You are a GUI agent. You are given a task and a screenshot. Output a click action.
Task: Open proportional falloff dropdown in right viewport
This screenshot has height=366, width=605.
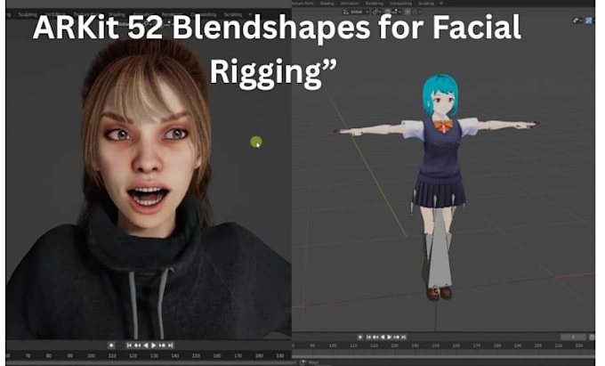[x=416, y=12]
